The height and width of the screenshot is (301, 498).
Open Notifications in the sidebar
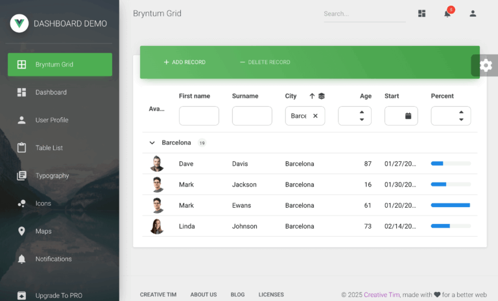click(x=60, y=259)
